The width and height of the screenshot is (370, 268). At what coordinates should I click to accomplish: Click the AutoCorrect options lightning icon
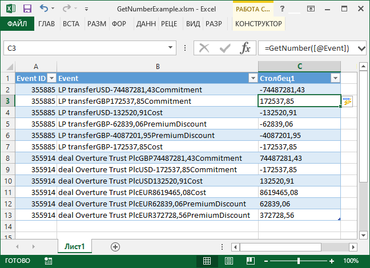click(x=347, y=101)
